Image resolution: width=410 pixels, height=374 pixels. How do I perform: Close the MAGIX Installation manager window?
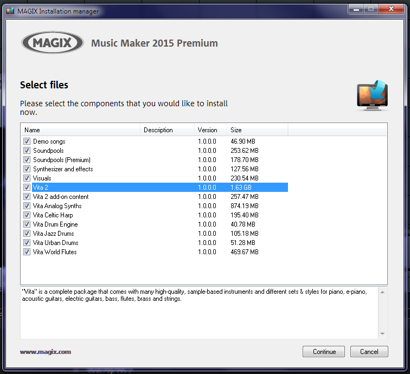(391, 9)
